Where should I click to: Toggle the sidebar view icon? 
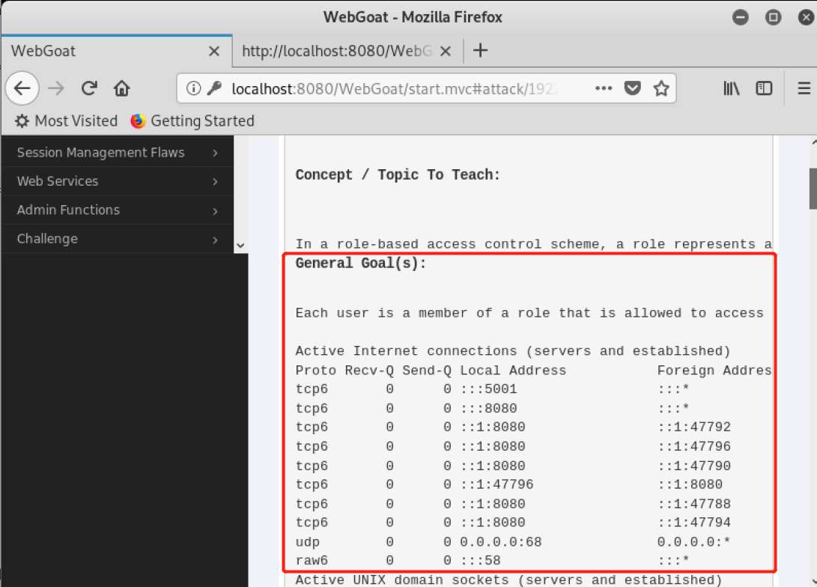coord(764,88)
